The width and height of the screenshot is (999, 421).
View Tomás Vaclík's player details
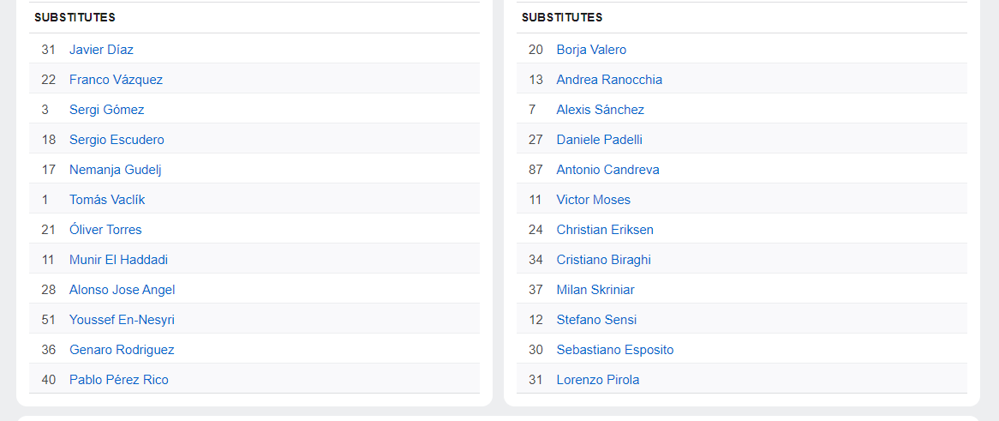click(107, 200)
